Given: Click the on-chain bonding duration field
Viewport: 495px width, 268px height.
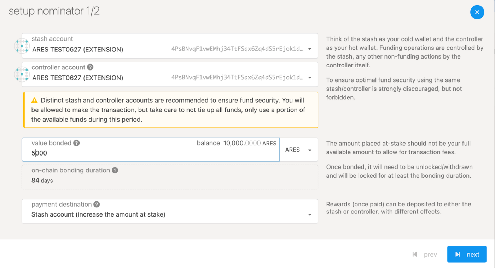Looking at the screenshot, I should pyautogui.click(x=170, y=177).
